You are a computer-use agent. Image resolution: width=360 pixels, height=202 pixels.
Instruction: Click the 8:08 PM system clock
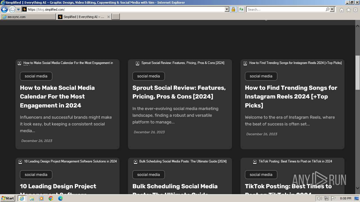(x=345, y=198)
